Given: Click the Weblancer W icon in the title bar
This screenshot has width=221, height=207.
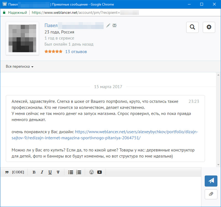Looking at the screenshot, I should (x=5, y=4).
